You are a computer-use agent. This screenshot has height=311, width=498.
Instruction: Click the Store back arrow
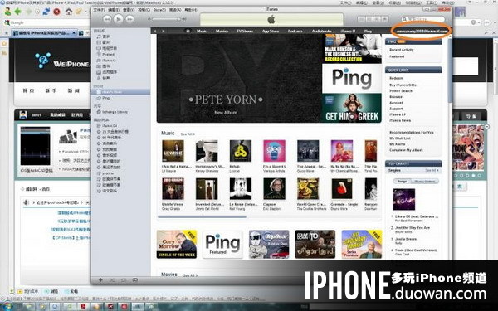point(155,31)
